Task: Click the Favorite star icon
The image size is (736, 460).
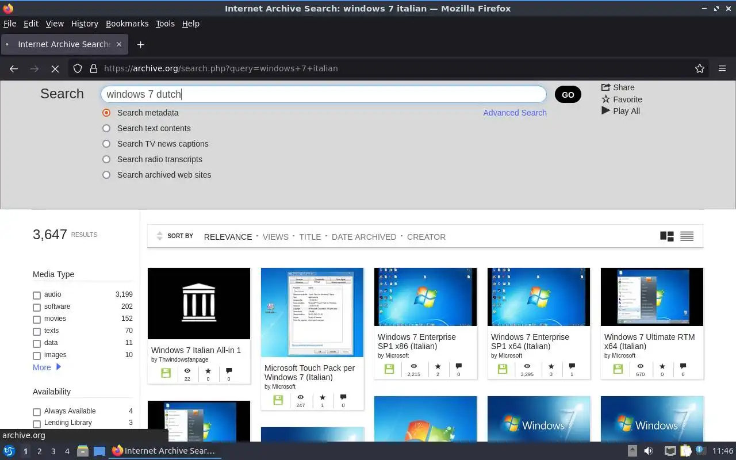Action: pyautogui.click(x=605, y=99)
